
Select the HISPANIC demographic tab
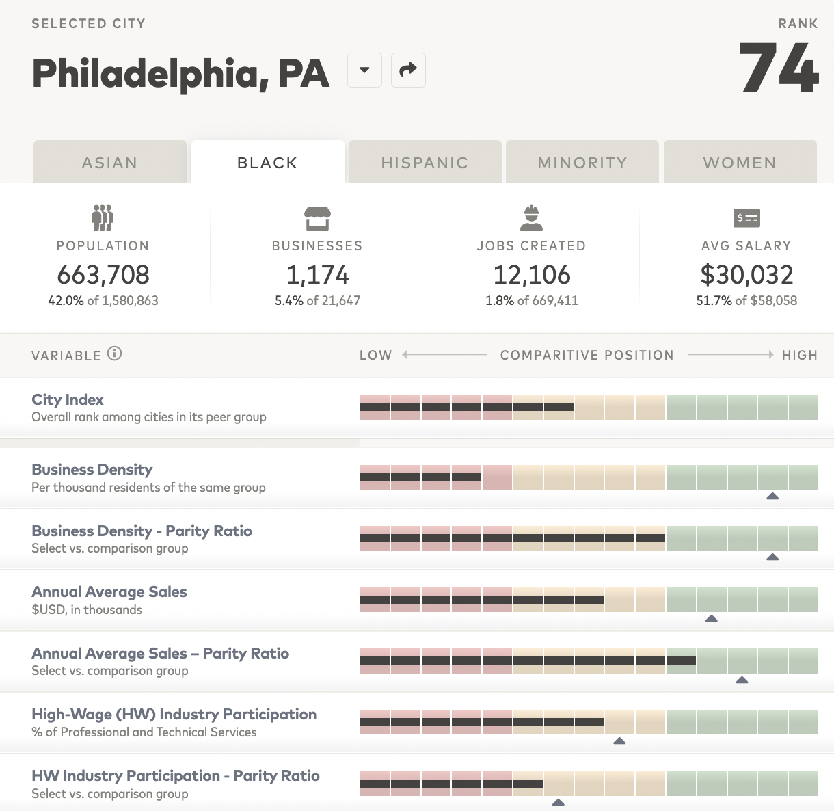click(x=424, y=162)
